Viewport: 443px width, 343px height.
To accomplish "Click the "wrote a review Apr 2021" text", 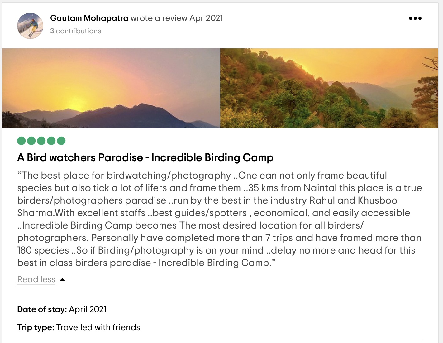I will click(x=177, y=18).
